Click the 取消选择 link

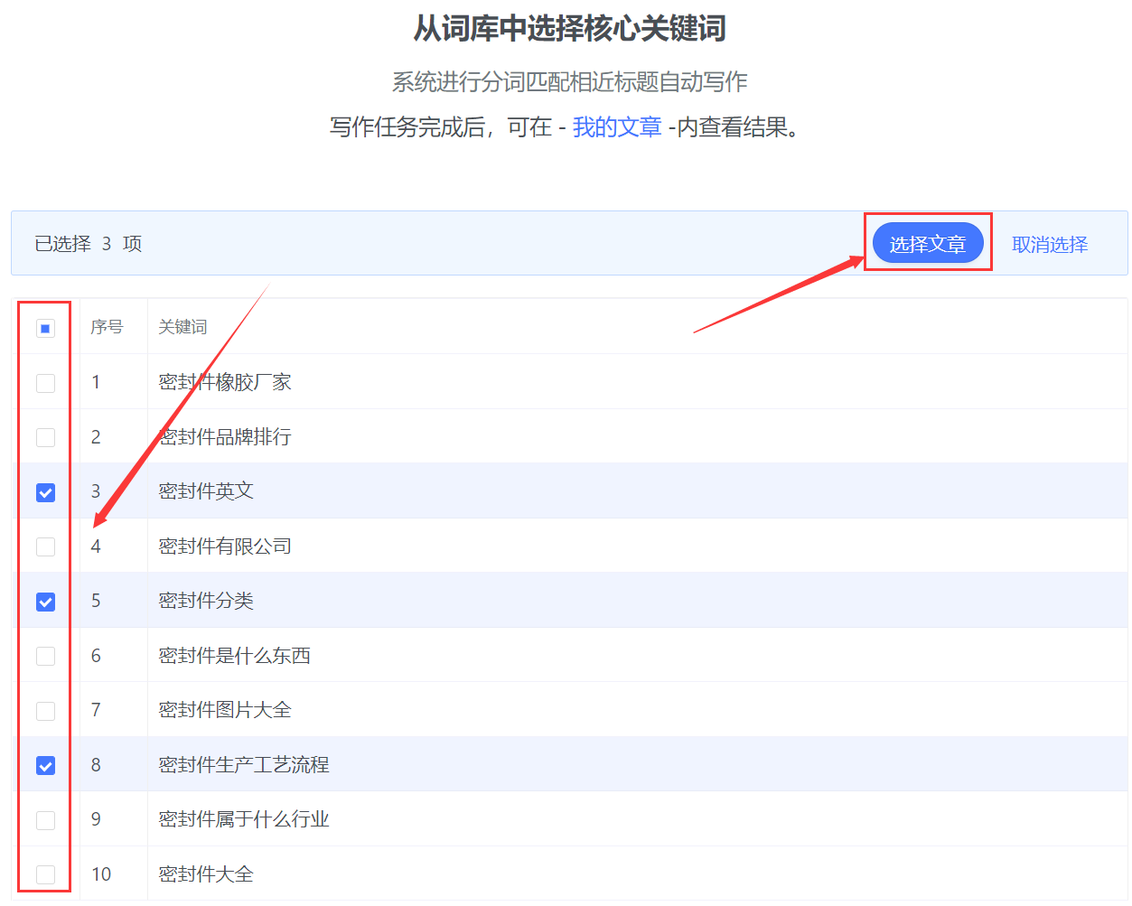(1049, 245)
